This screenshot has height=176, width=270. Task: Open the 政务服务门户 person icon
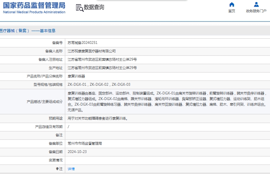(x=256, y=5)
